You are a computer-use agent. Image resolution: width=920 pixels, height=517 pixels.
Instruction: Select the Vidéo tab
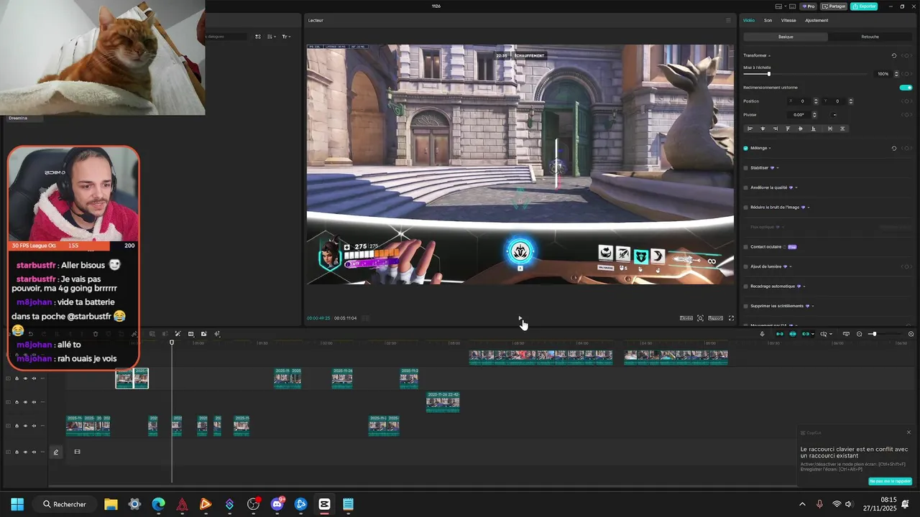[x=749, y=20]
